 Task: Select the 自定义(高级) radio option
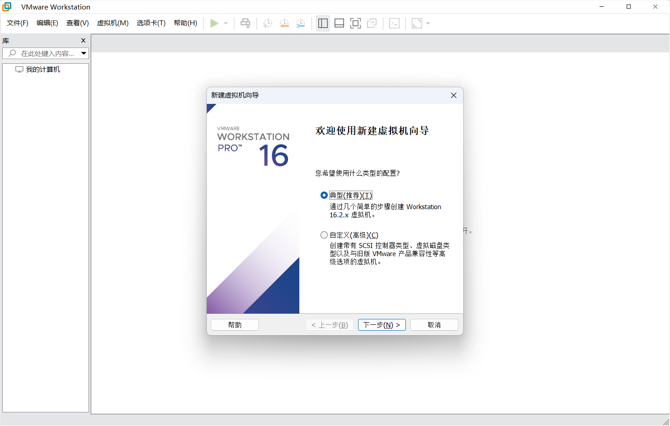pos(324,235)
